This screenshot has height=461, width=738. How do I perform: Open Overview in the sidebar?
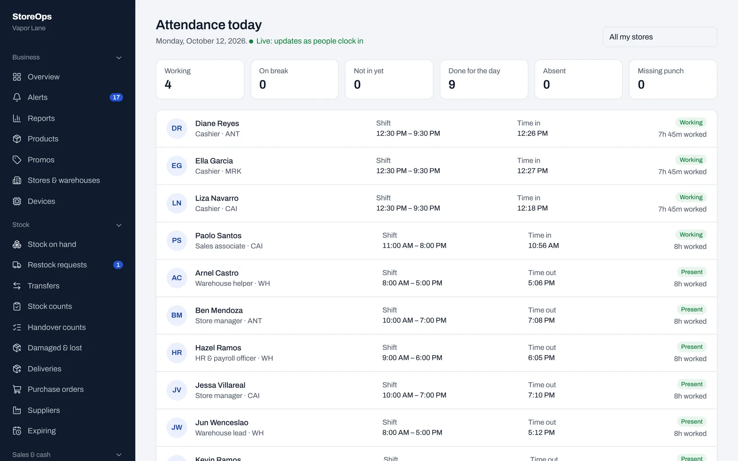pos(67,77)
